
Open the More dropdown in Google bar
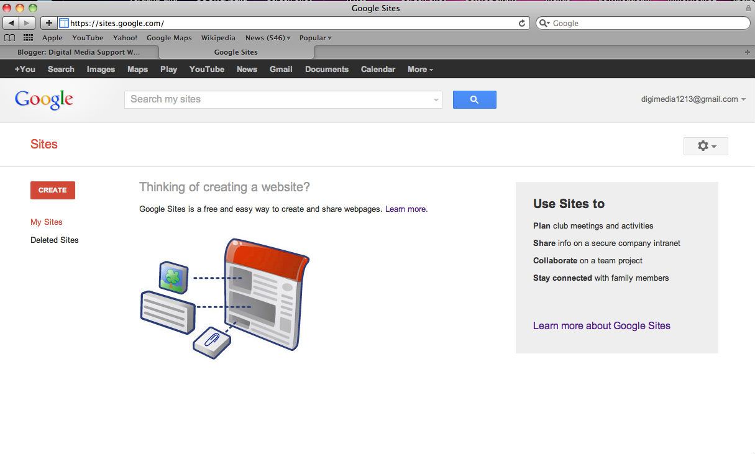pyautogui.click(x=420, y=70)
